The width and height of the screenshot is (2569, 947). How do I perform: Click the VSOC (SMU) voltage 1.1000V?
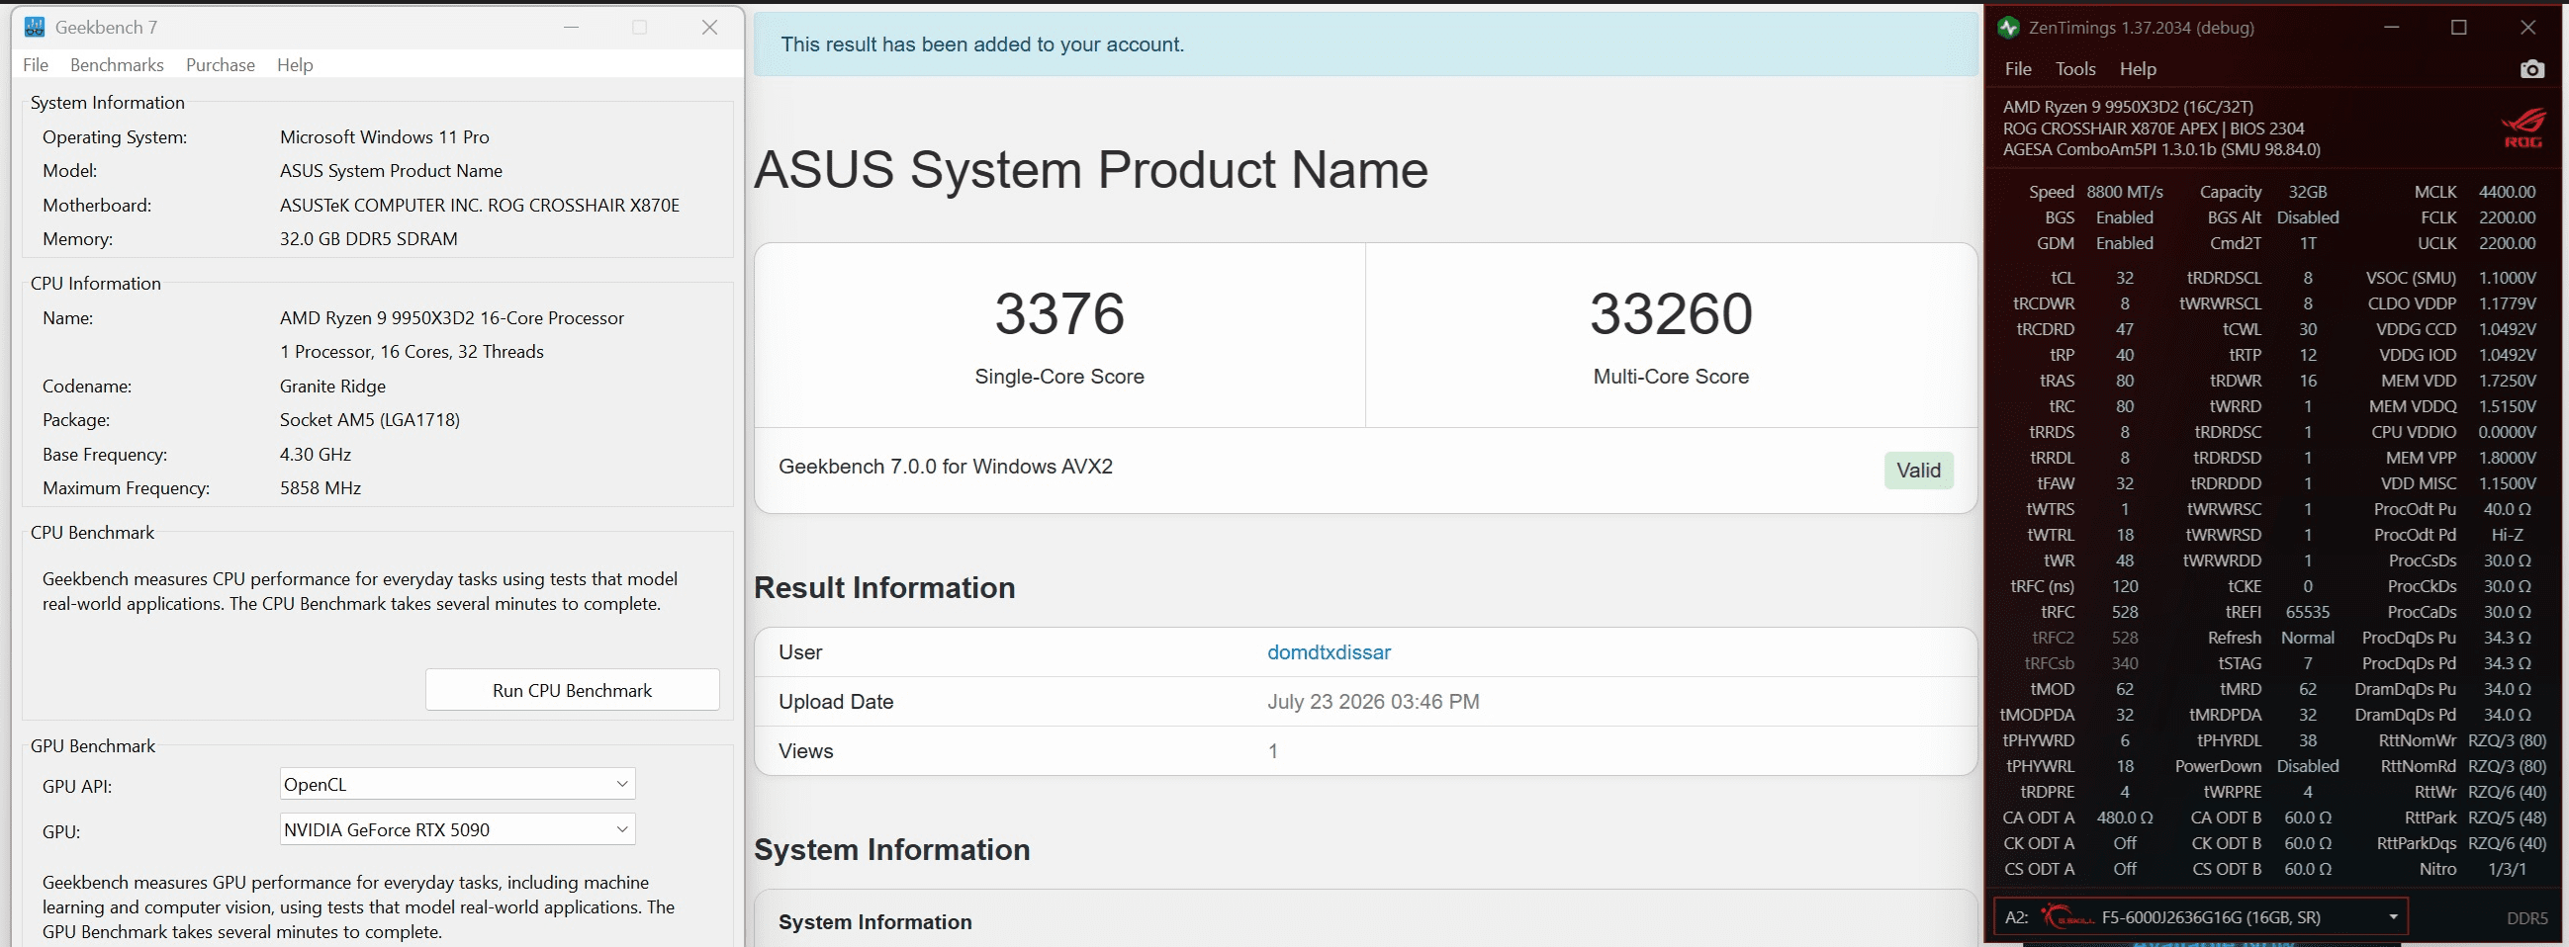[2507, 277]
